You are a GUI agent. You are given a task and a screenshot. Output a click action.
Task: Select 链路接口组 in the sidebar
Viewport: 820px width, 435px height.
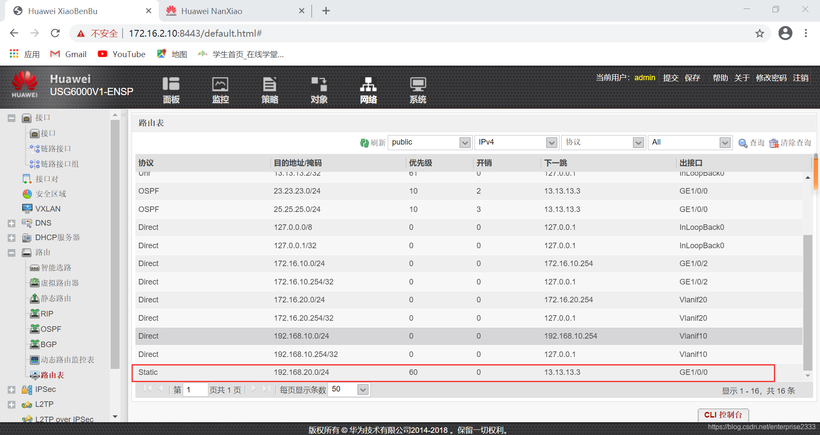(x=59, y=164)
